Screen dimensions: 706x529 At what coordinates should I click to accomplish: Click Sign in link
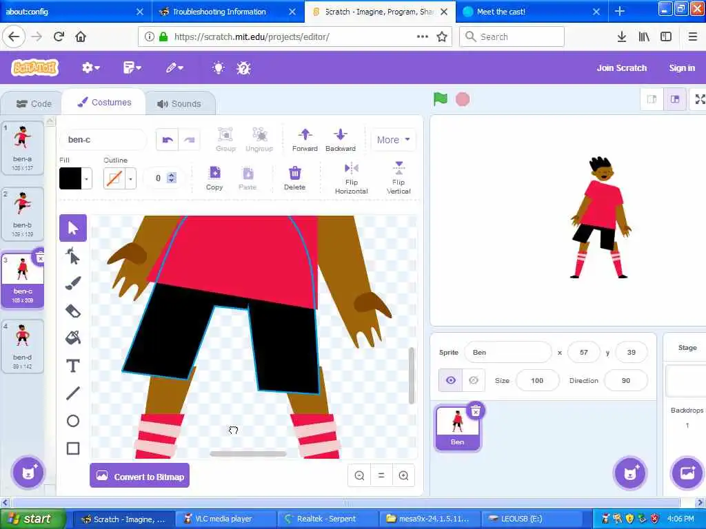pyautogui.click(x=682, y=68)
